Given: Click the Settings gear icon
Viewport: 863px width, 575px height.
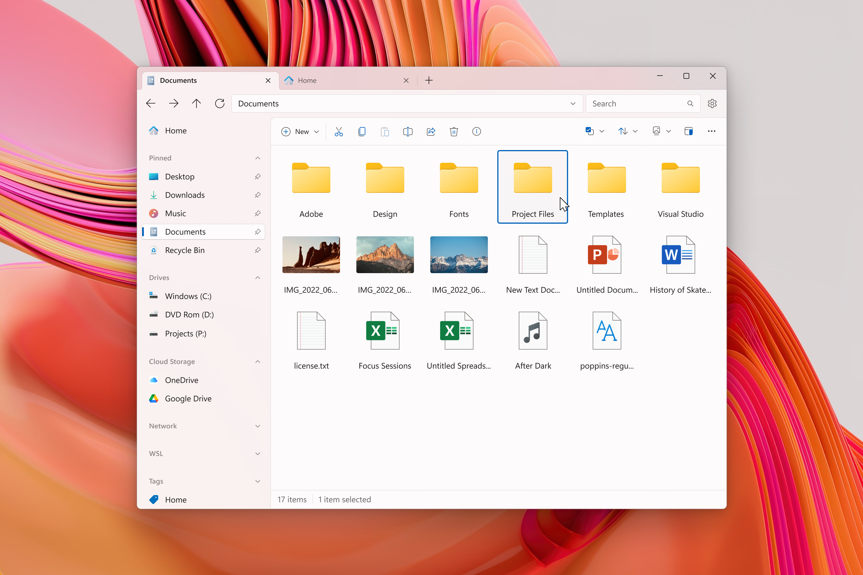Looking at the screenshot, I should [x=712, y=103].
